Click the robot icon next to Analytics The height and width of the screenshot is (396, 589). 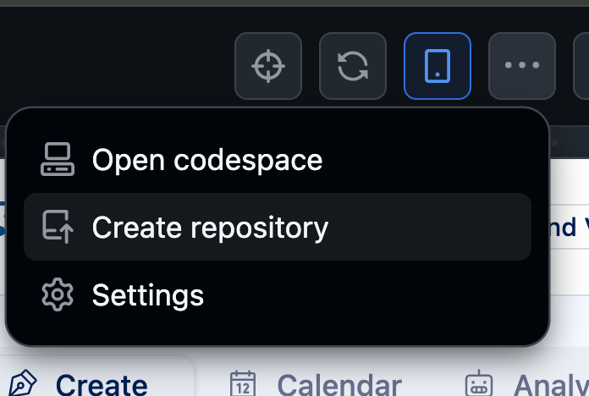479,385
